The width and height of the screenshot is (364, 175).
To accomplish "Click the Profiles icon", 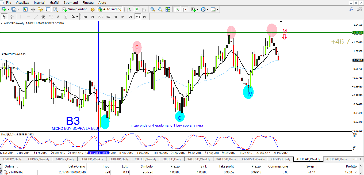I will point(13,9).
